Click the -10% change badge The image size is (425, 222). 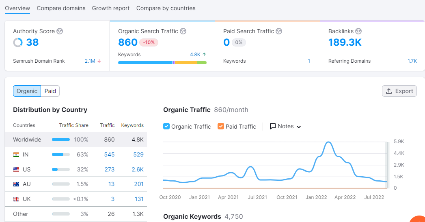[149, 42]
